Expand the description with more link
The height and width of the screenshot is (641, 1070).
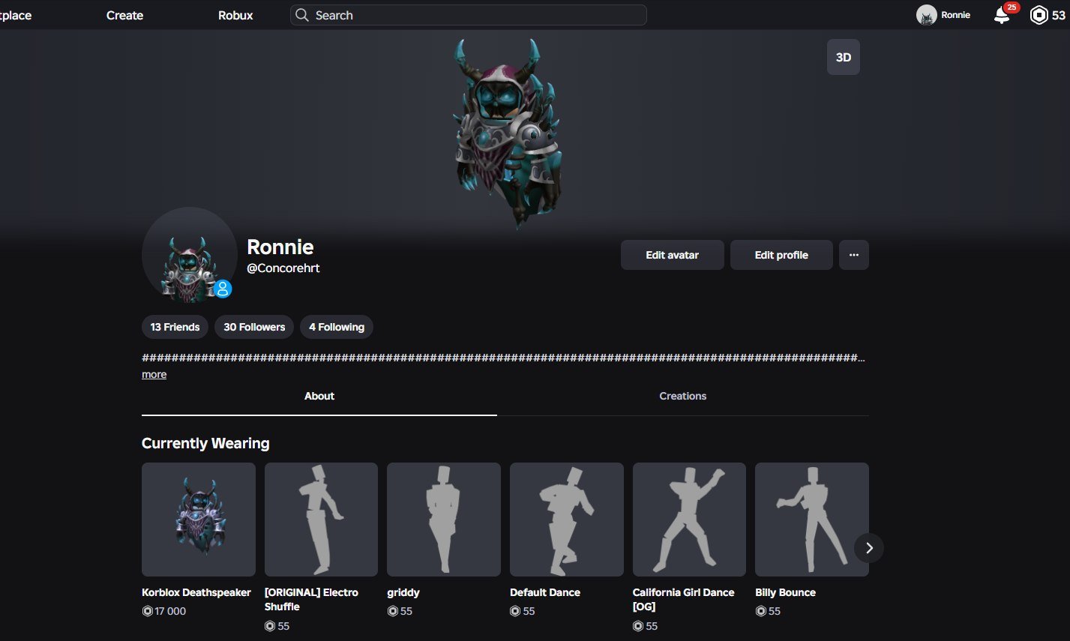click(154, 374)
